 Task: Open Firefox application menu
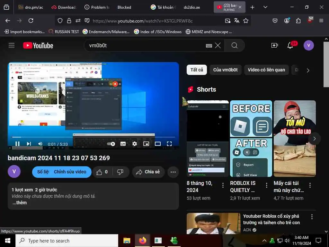pyautogui.click(x=321, y=21)
